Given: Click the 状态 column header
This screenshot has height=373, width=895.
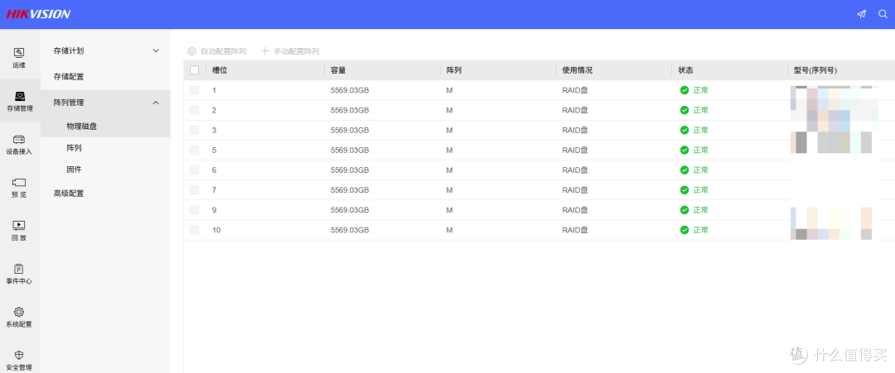Looking at the screenshot, I should coord(685,70).
